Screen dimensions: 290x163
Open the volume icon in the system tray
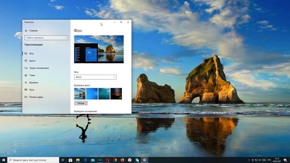[260, 160]
